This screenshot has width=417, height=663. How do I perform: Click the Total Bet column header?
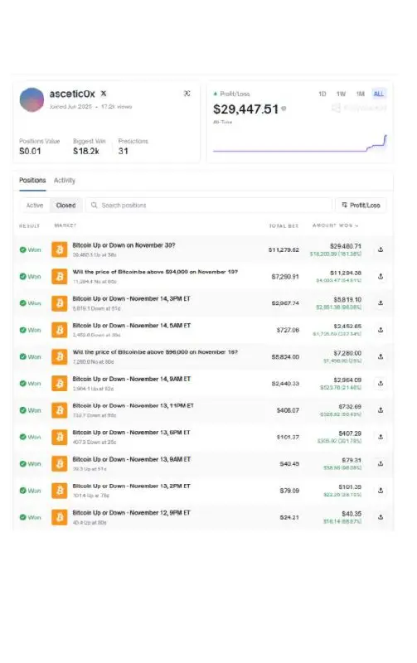(284, 225)
